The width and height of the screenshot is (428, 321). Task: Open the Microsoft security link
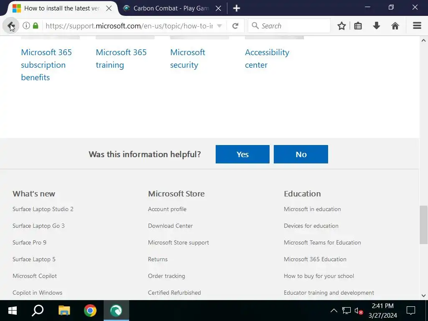click(x=188, y=59)
